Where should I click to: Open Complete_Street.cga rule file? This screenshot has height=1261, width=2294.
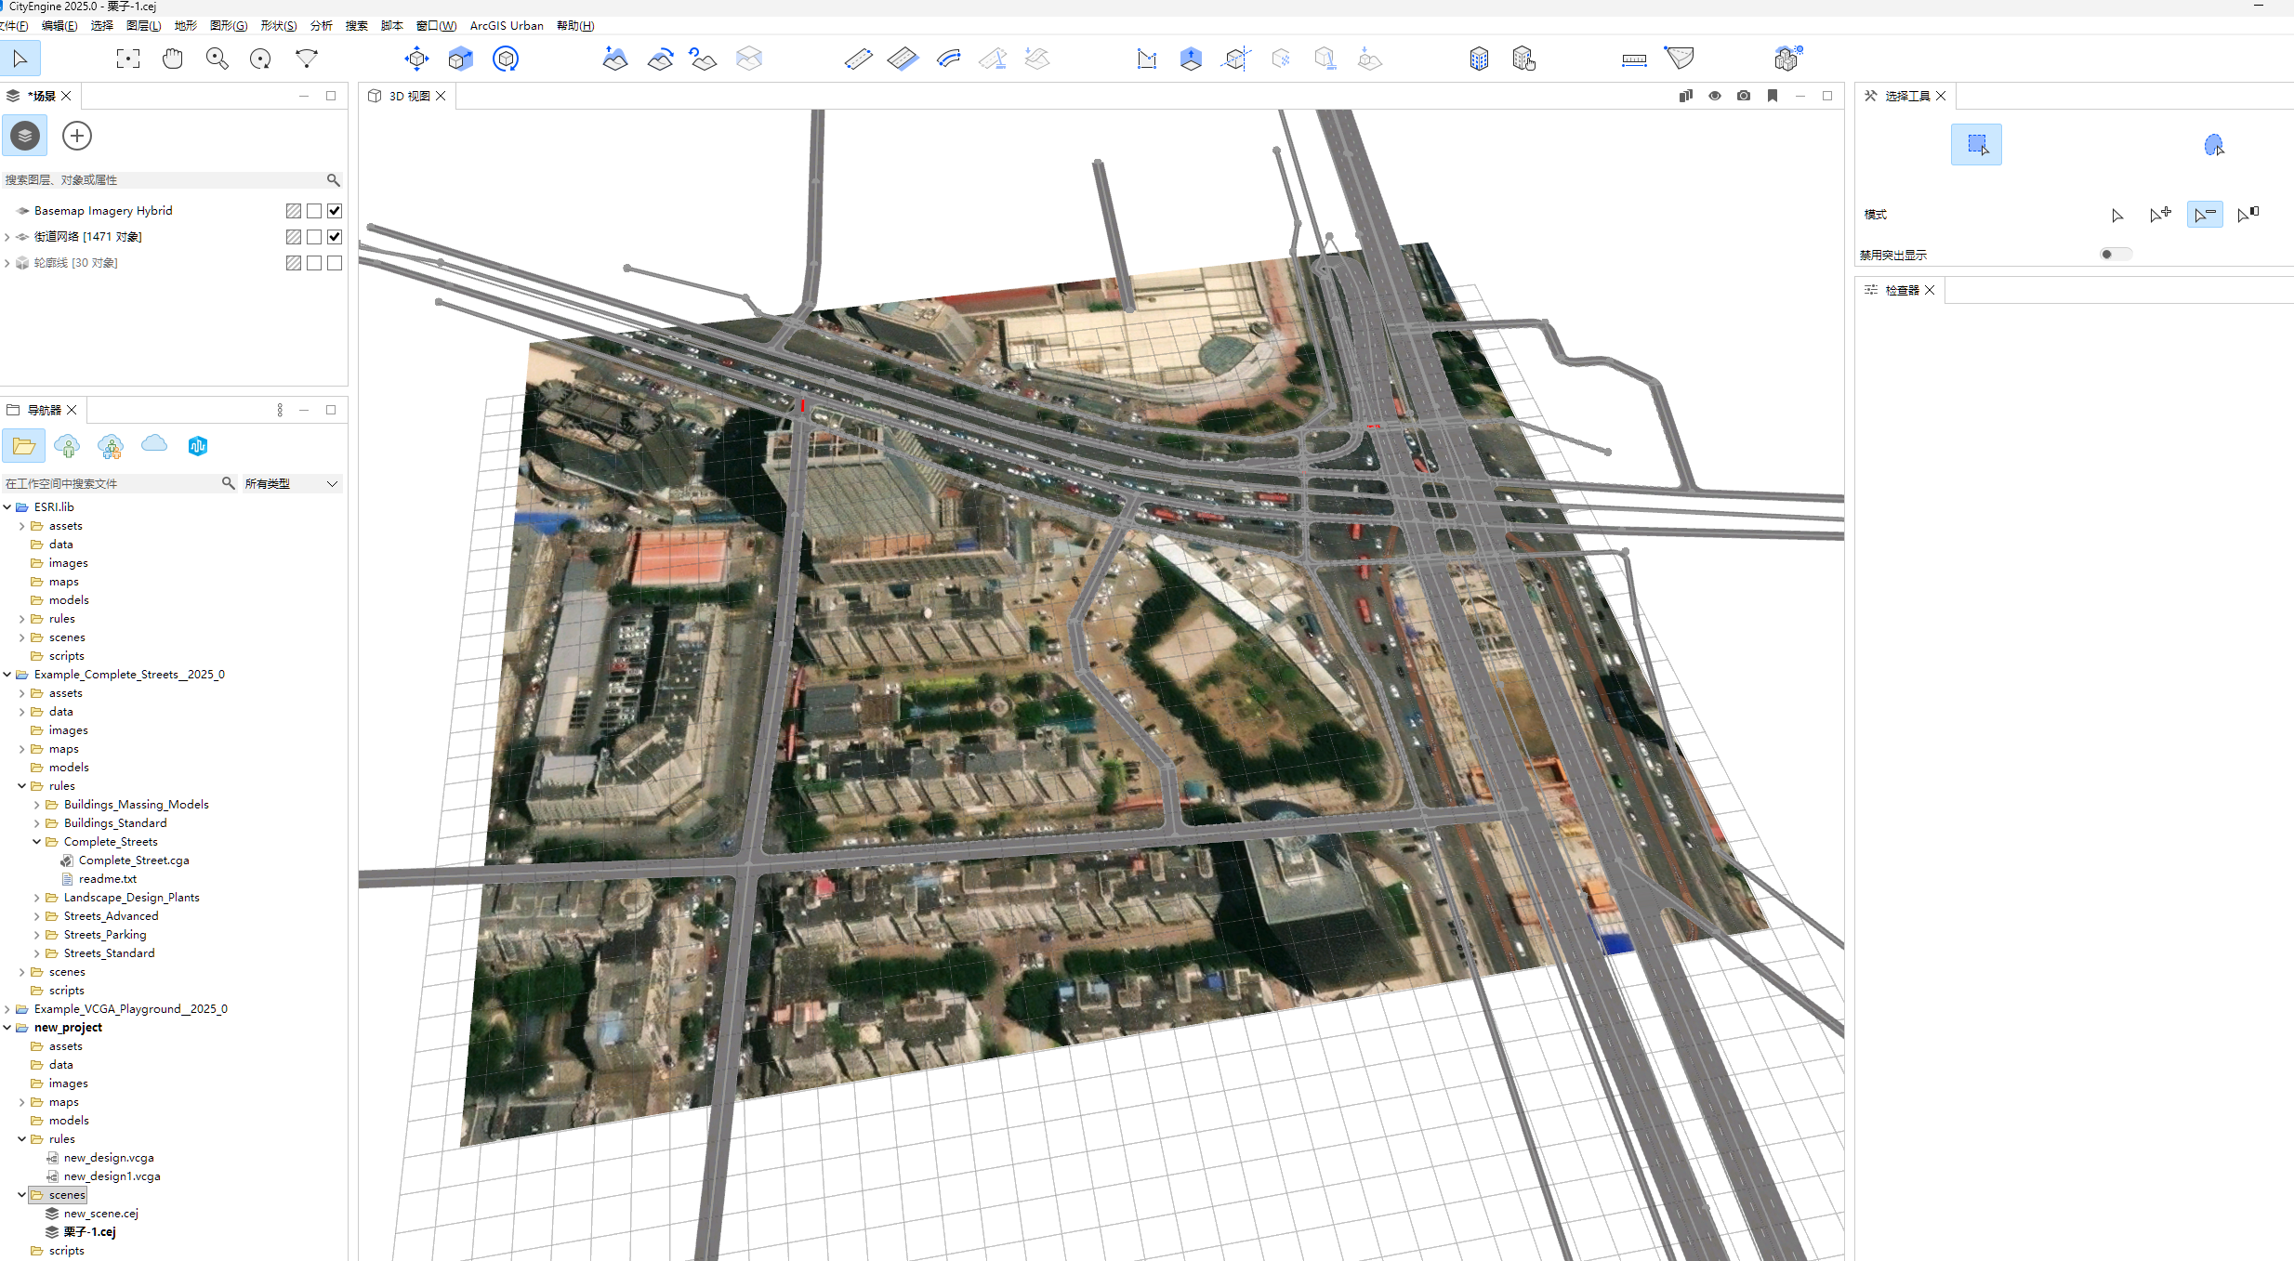pyautogui.click(x=133, y=860)
